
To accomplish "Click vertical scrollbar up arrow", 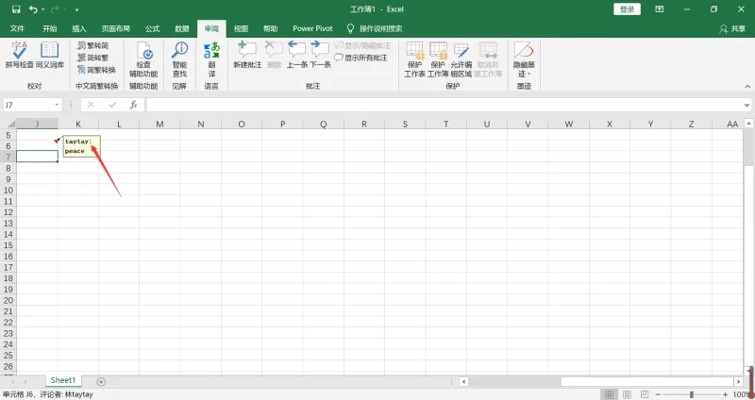I will [748, 124].
